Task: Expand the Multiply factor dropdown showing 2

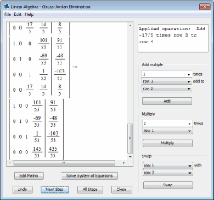Action: [x=167, y=123]
